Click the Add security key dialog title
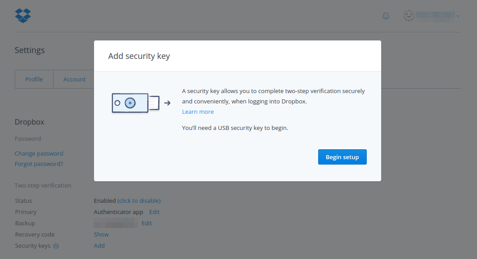The height and width of the screenshot is (259, 477). coord(139,56)
